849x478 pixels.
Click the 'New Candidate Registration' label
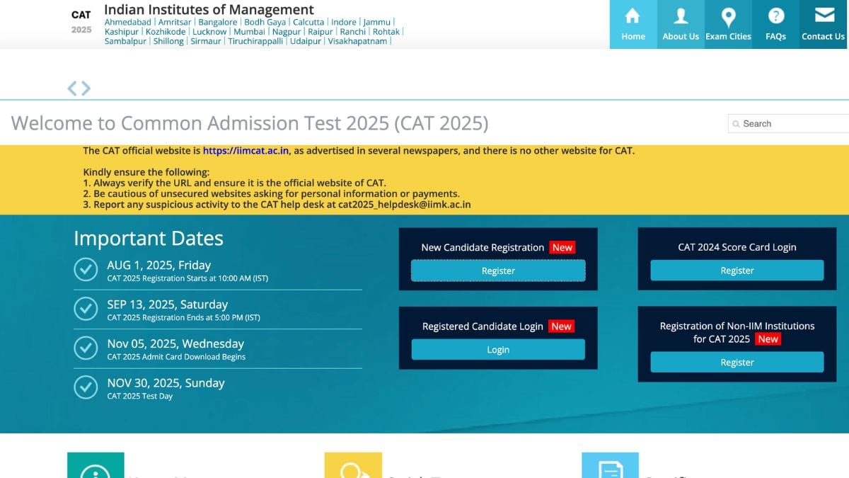click(483, 247)
